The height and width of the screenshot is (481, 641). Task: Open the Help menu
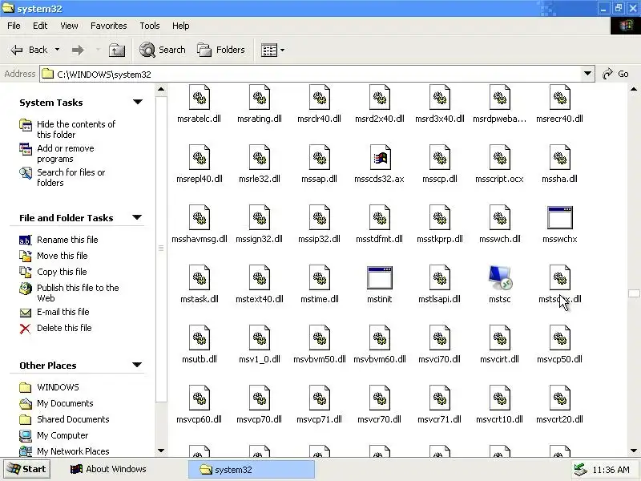[181, 26]
